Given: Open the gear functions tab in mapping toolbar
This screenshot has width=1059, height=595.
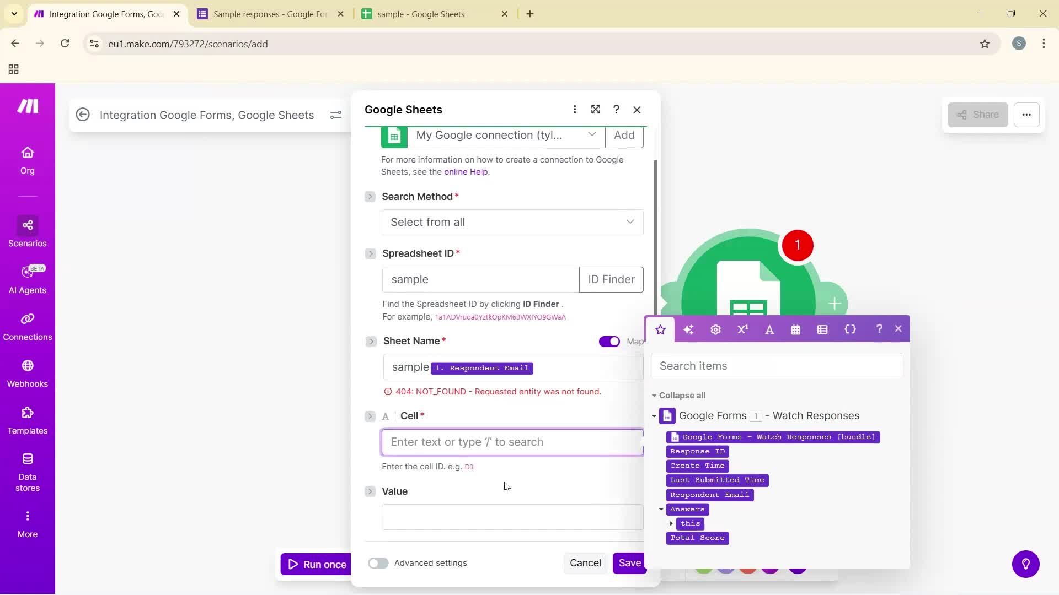Looking at the screenshot, I should [715, 329].
